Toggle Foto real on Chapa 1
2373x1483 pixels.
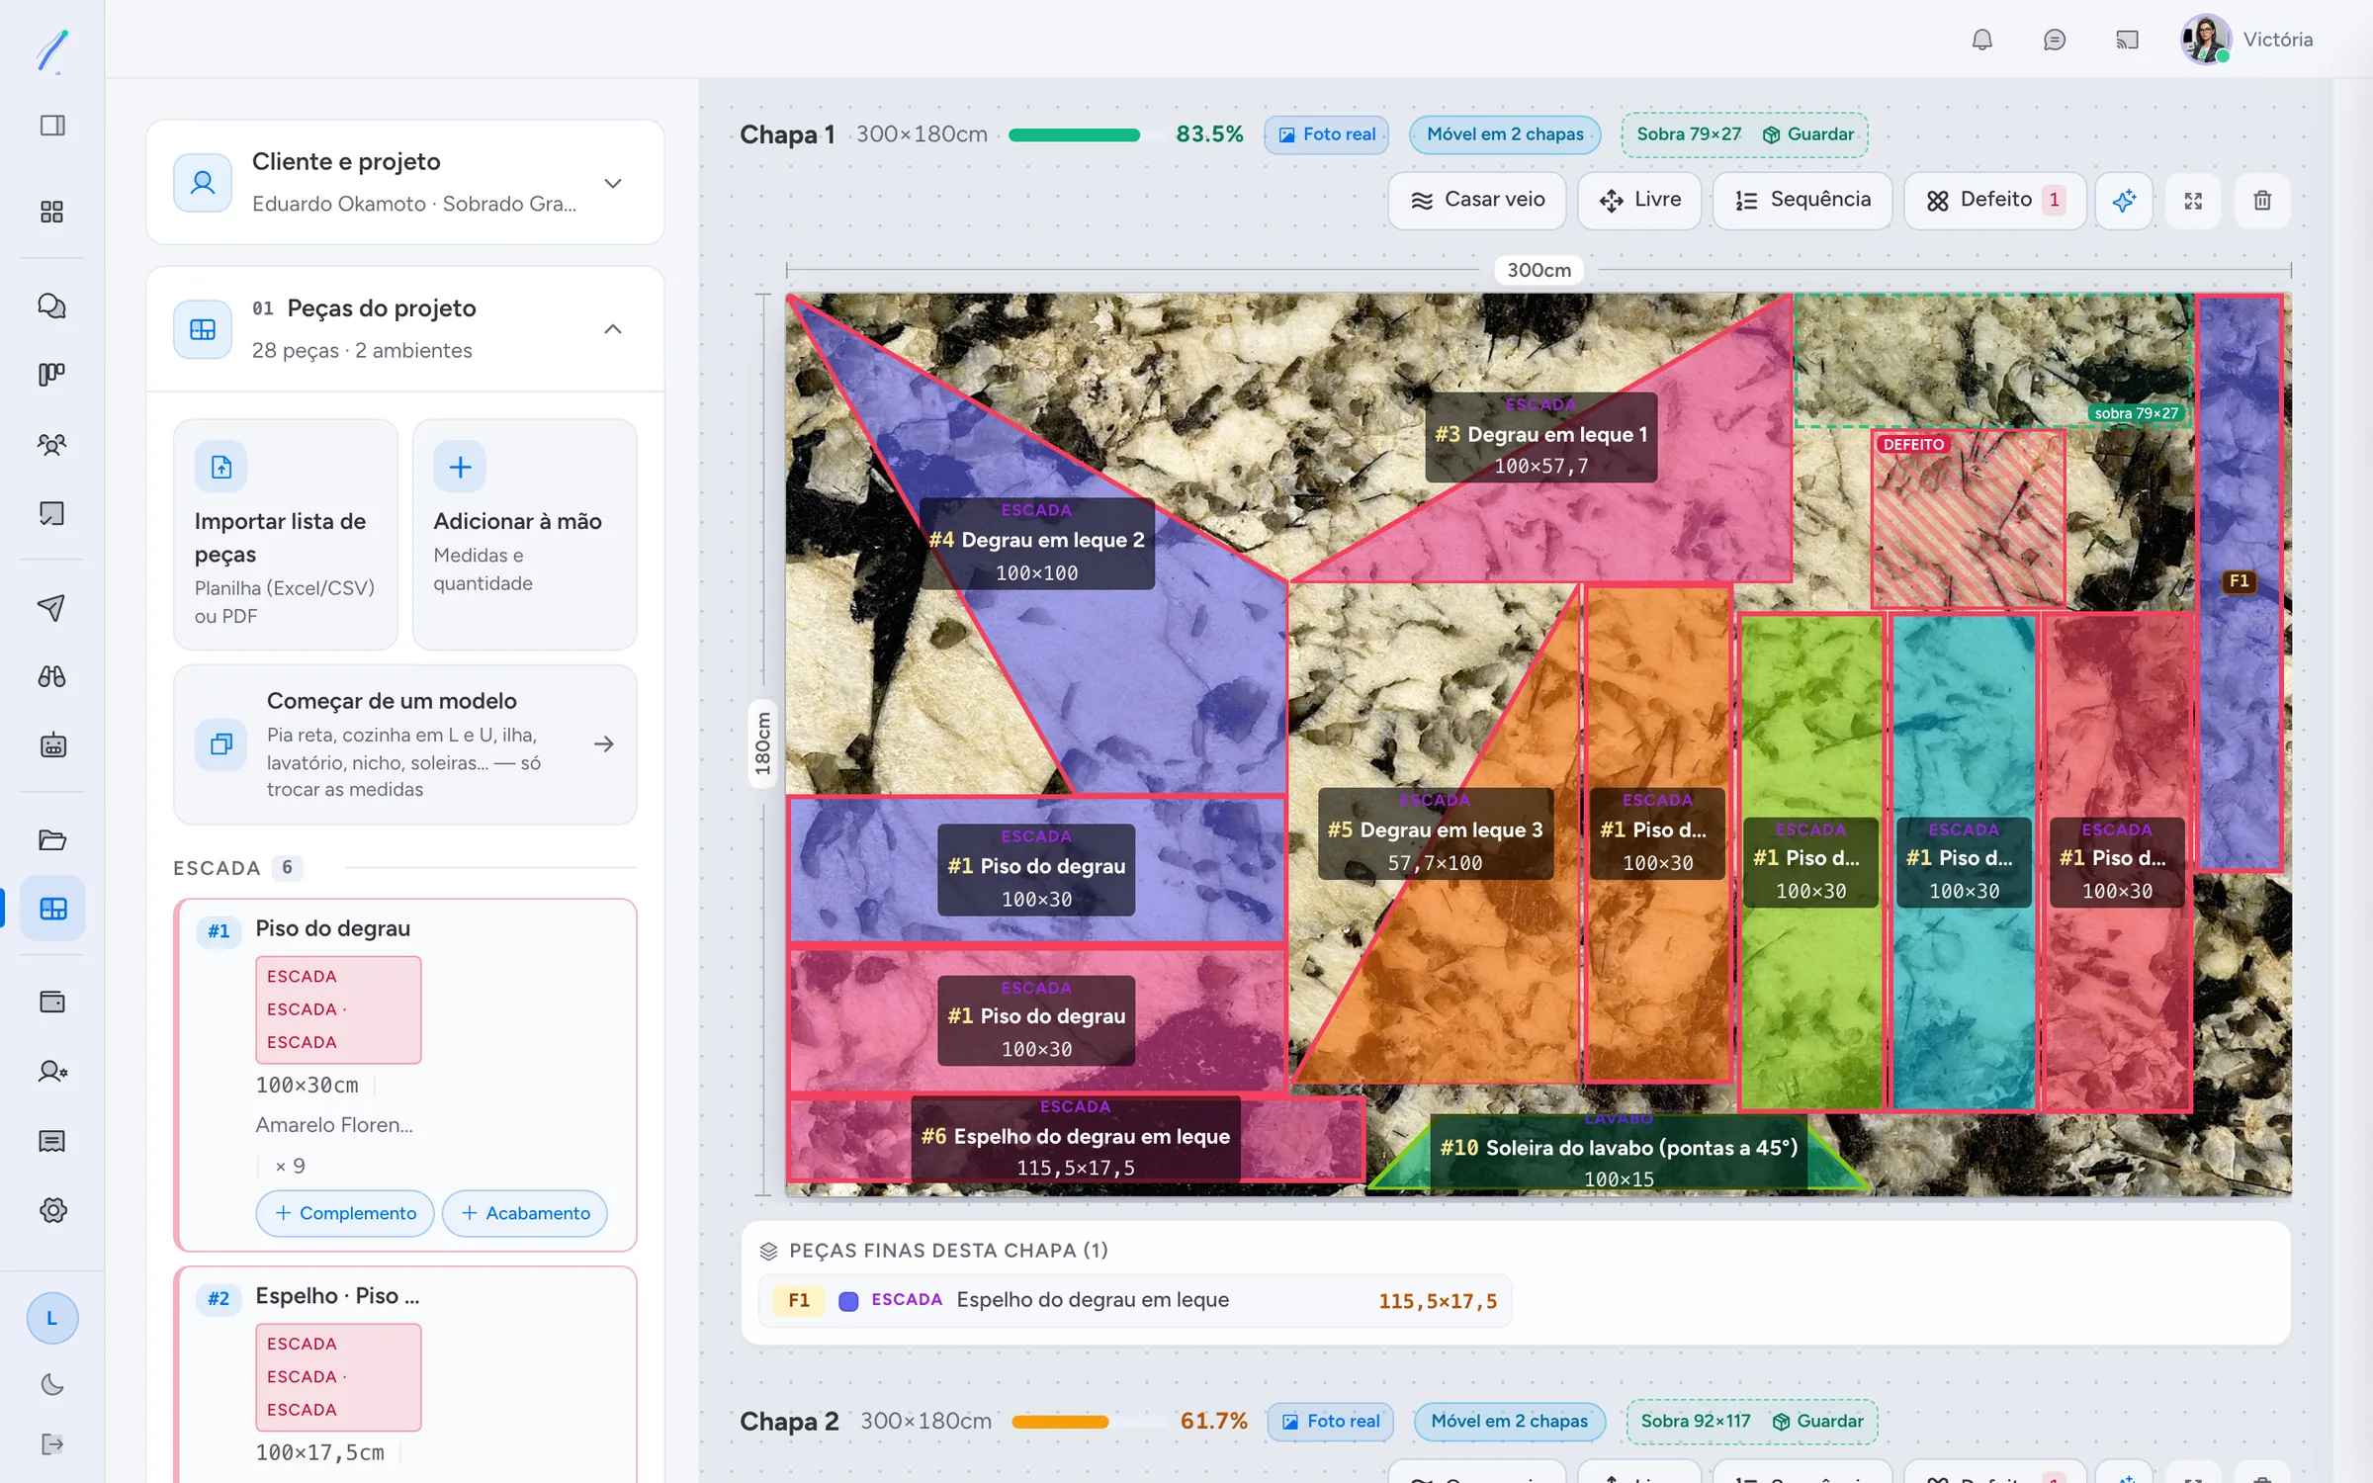pos(1327,134)
